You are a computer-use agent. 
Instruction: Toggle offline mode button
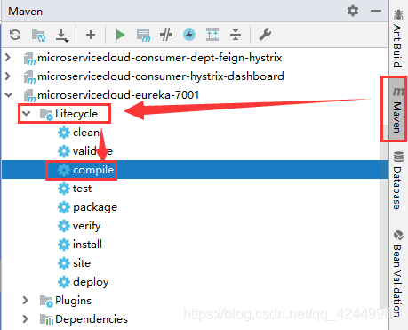pos(166,35)
